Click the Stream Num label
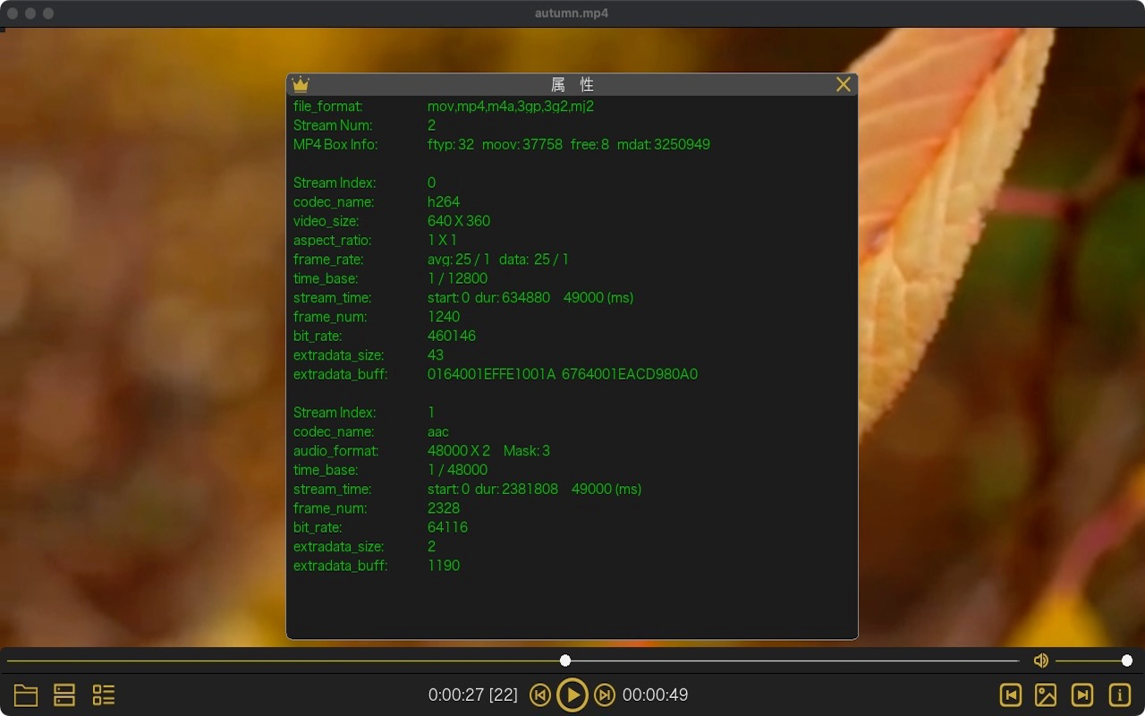 point(333,125)
